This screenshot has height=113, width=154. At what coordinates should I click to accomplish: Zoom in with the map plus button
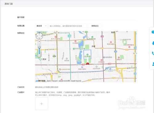click(39, 42)
